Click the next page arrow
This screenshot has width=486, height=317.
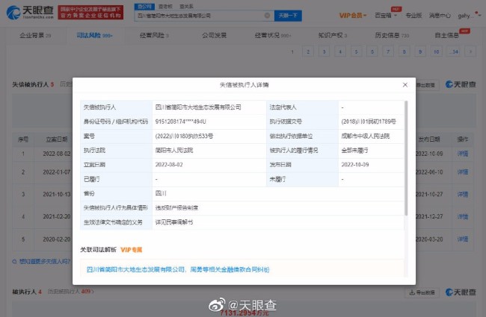pyautogui.click(x=470, y=51)
